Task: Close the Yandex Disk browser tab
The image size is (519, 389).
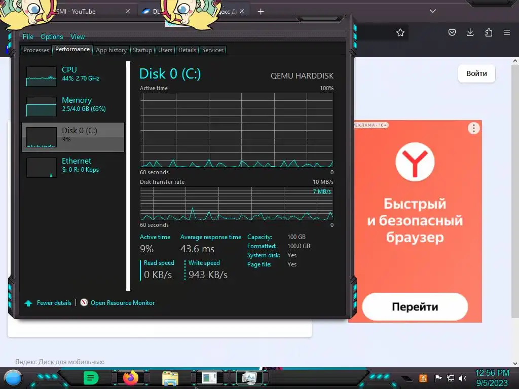Action: 242,11
